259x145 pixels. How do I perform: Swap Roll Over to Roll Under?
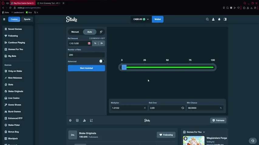(183, 108)
